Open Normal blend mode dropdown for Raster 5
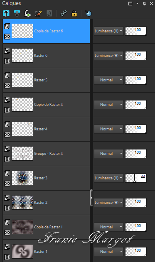 pyautogui.click(x=109, y=80)
